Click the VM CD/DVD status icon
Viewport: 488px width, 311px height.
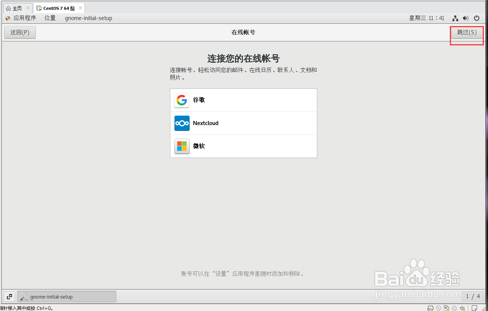438,308
